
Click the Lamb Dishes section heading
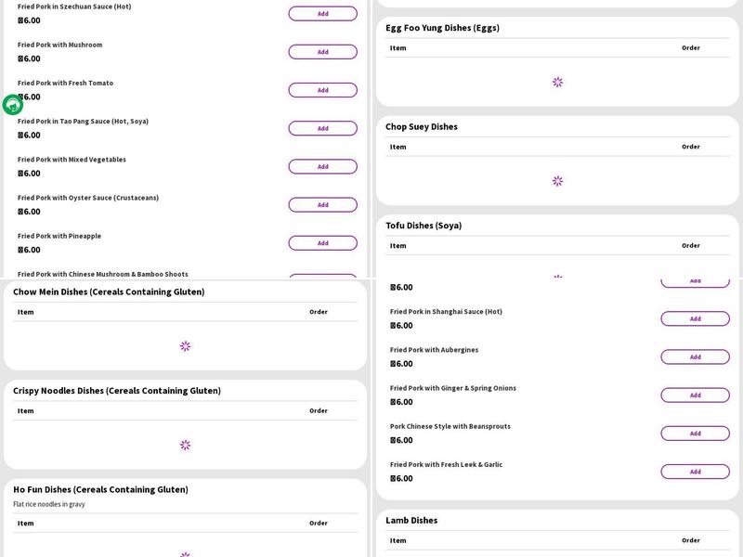[x=411, y=521]
